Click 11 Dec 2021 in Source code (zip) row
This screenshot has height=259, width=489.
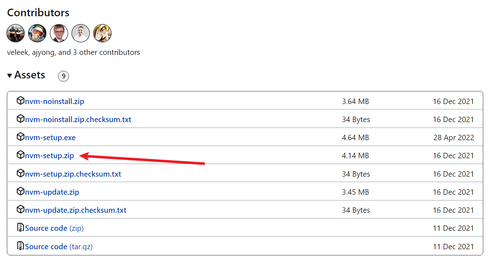click(454, 228)
